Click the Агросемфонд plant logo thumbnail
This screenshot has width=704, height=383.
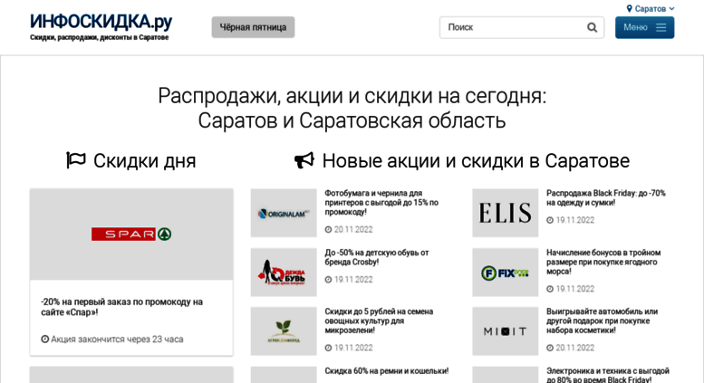point(284,331)
